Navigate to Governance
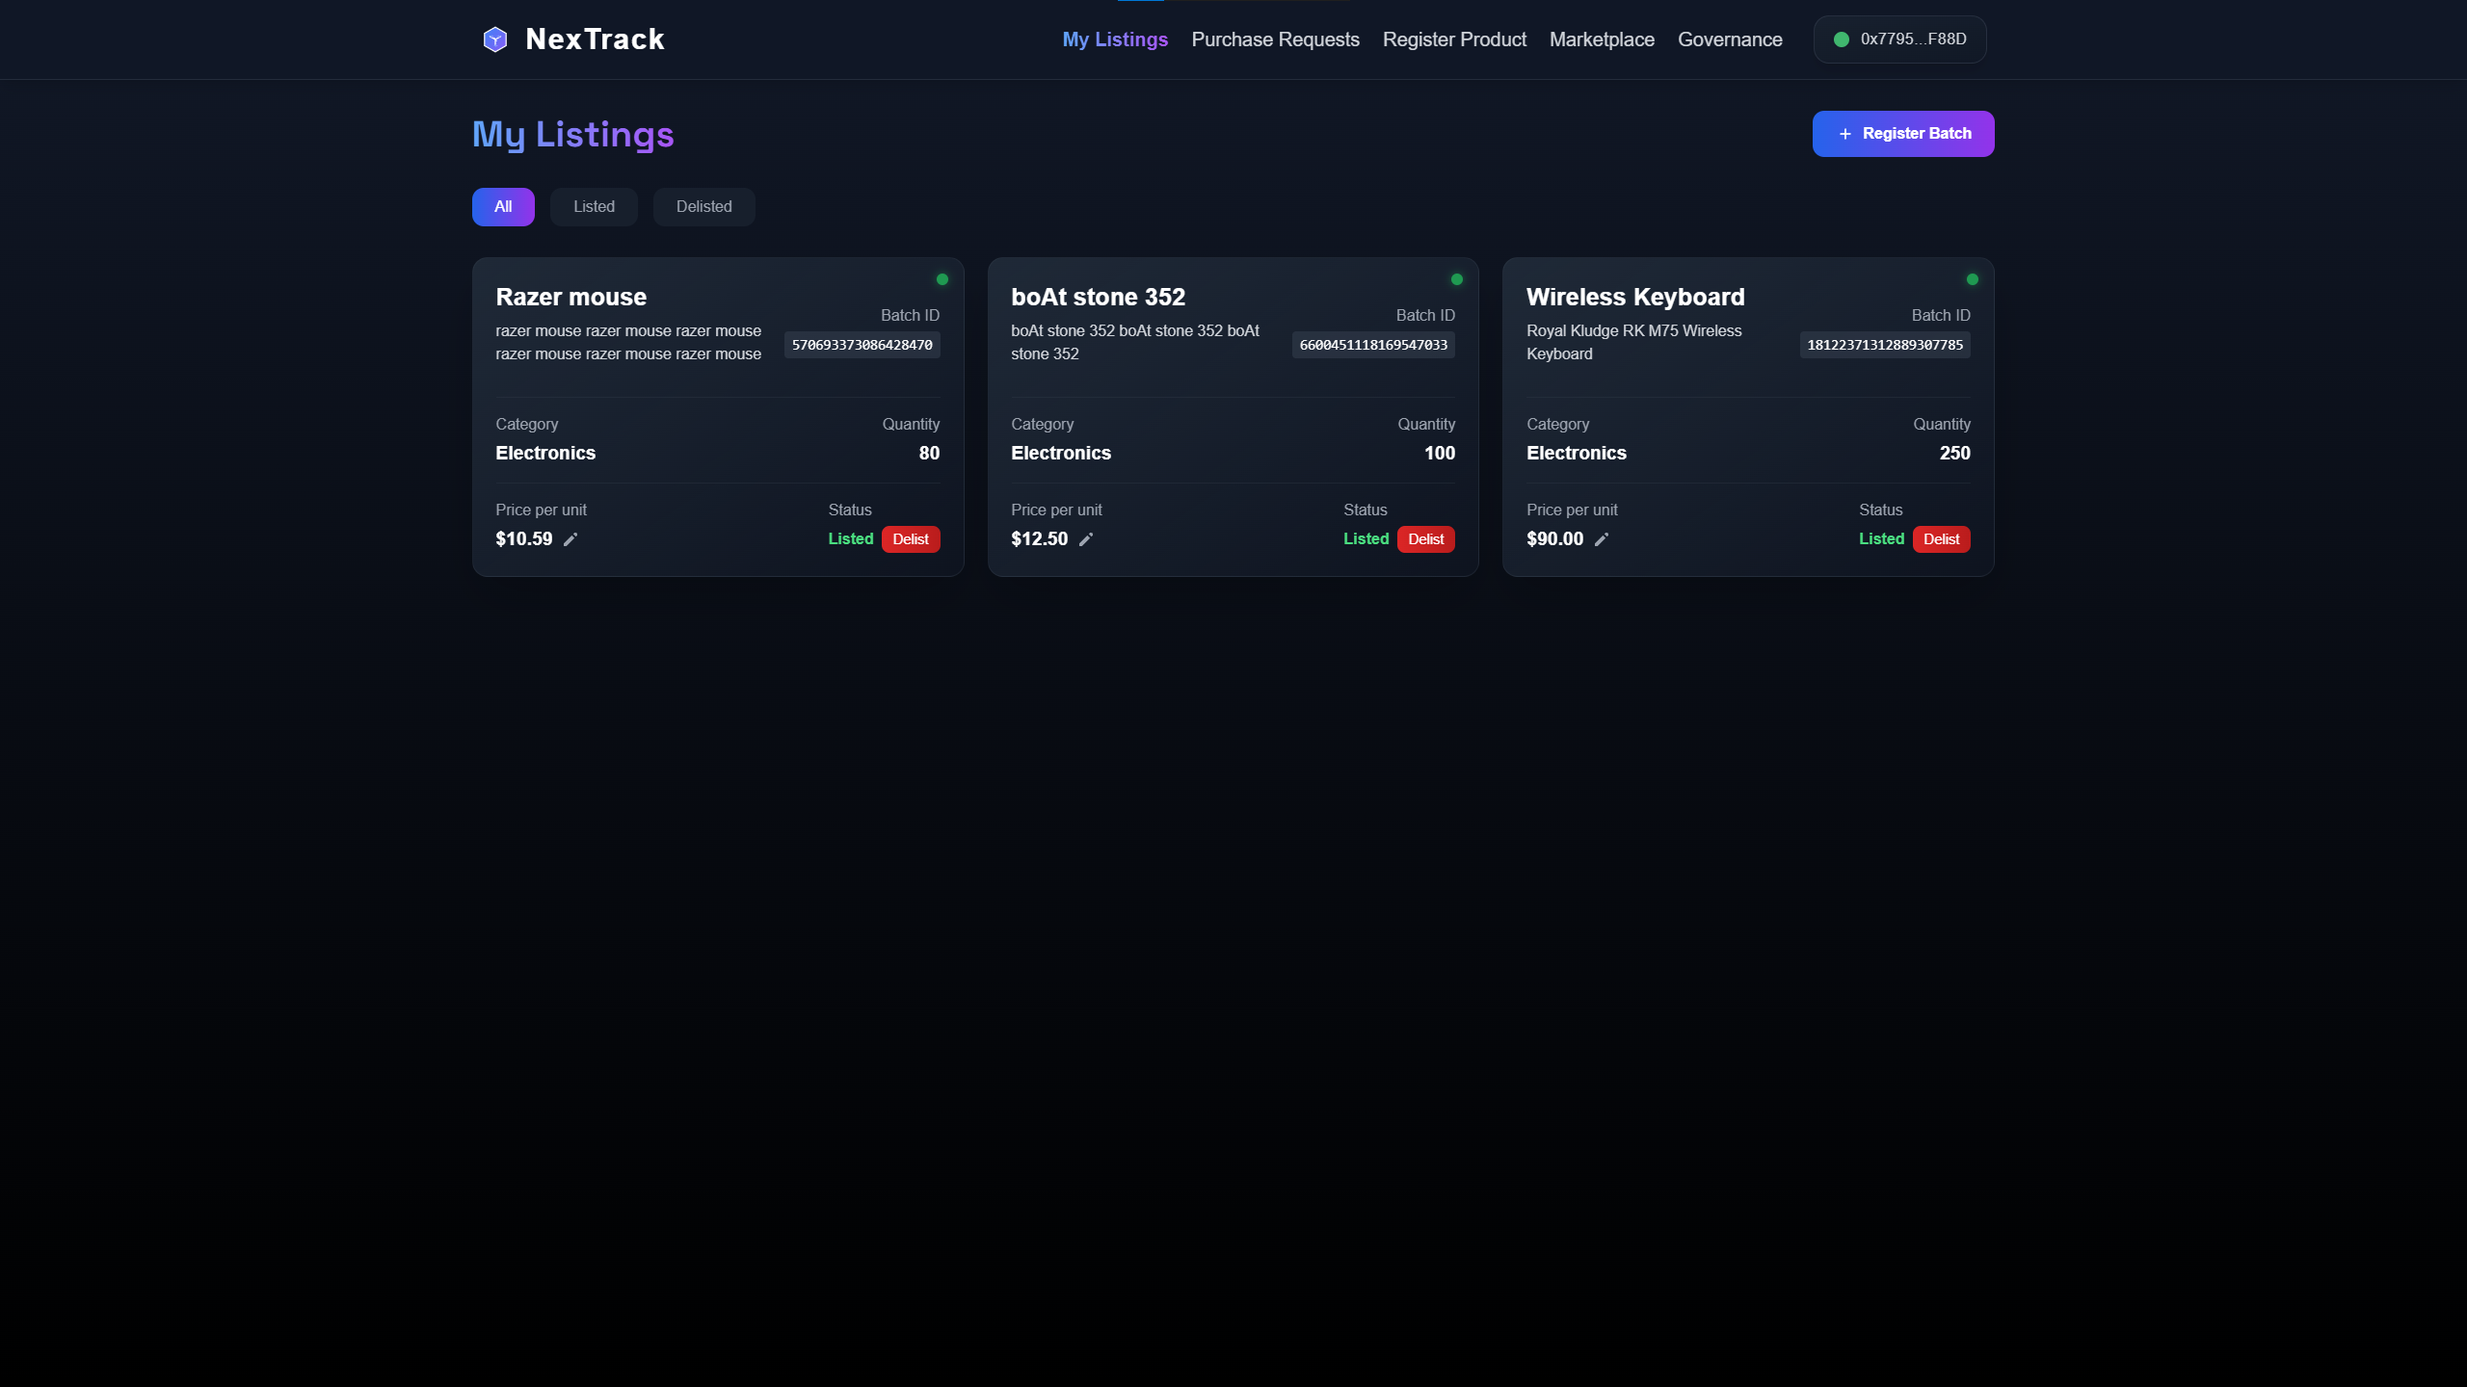 1730,39
